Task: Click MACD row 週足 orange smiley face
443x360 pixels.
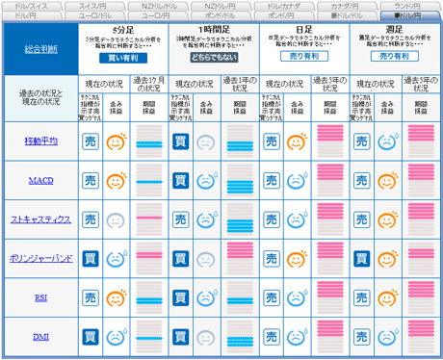Action: tap(387, 181)
